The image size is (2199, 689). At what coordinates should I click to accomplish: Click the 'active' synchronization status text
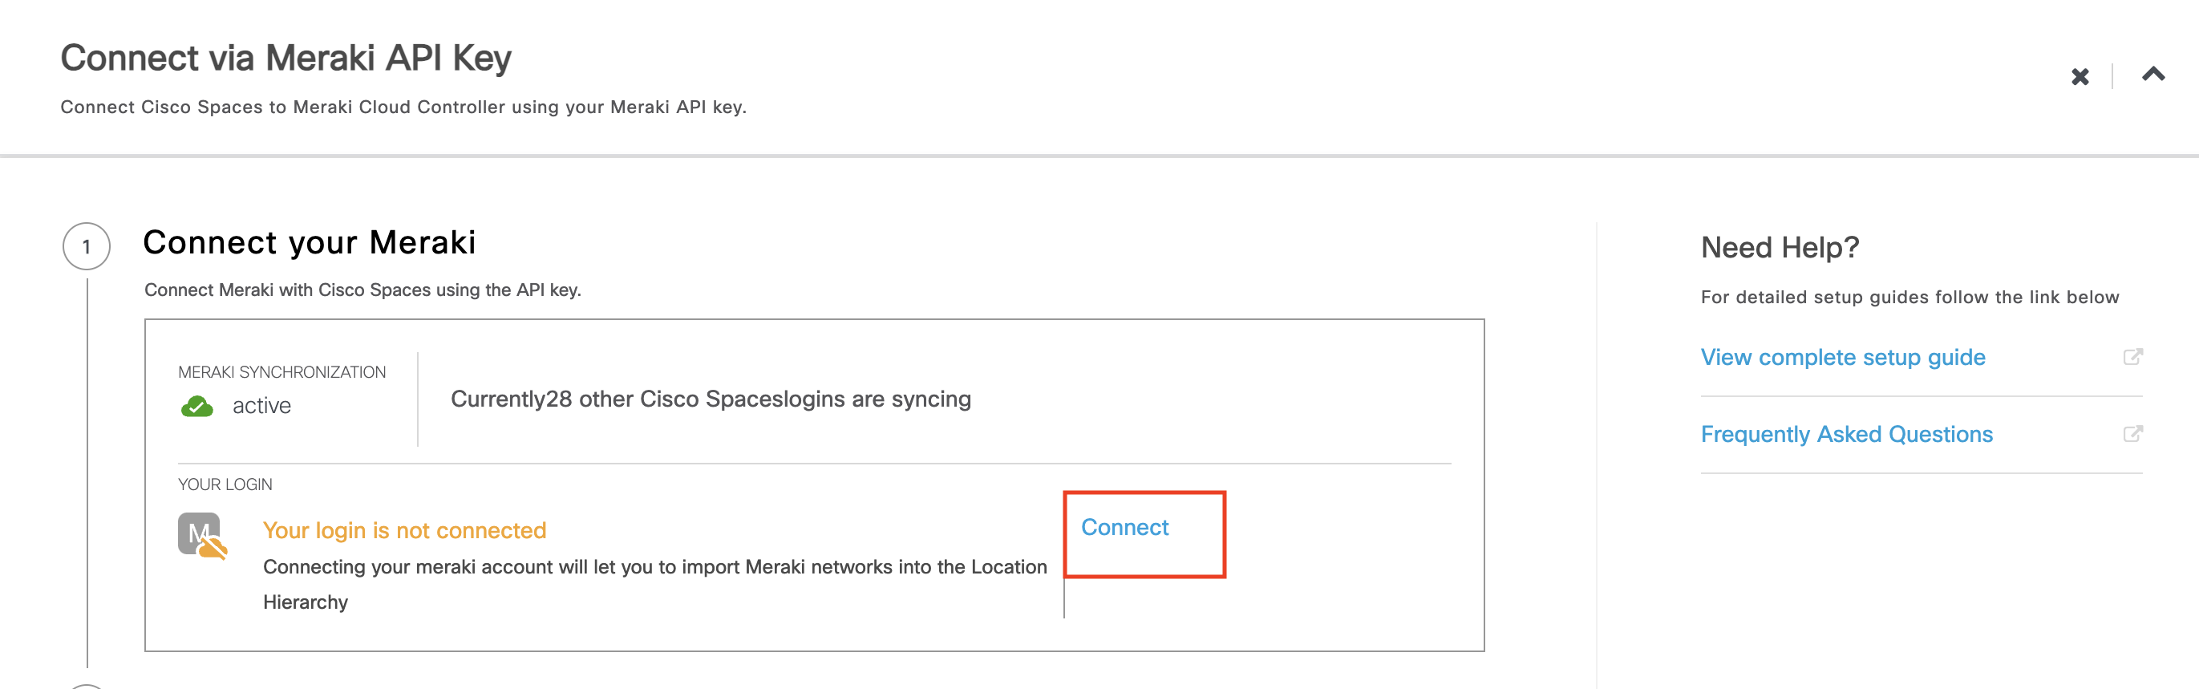261,406
